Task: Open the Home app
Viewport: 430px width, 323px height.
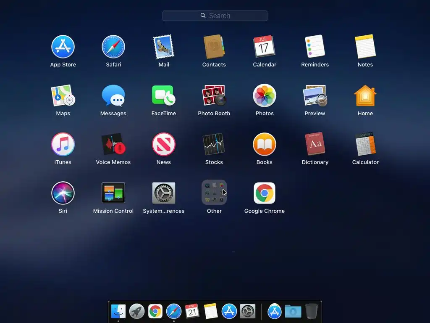Action: click(x=365, y=95)
